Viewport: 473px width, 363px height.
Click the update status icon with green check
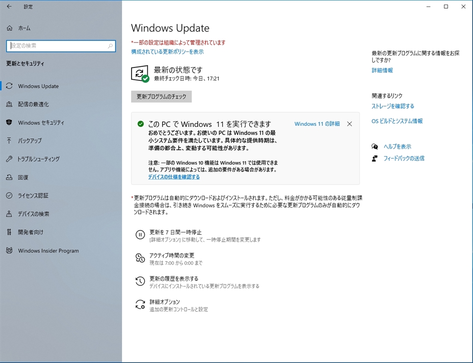click(x=140, y=73)
